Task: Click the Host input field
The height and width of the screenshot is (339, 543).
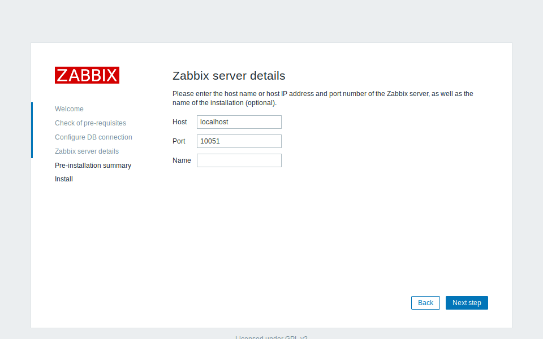Action: 239,122
